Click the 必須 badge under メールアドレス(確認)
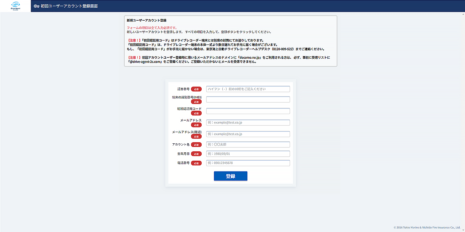Viewport: 465px width, 232px height. [x=196, y=136]
